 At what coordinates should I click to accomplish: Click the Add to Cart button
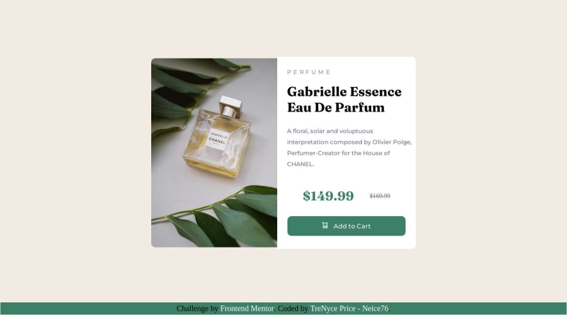346,226
